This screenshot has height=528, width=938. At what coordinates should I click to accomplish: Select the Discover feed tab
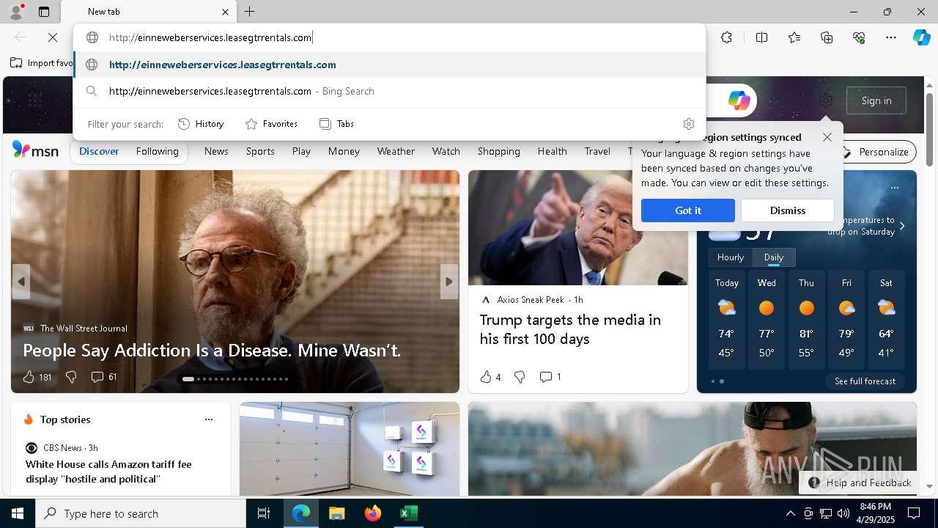(99, 152)
